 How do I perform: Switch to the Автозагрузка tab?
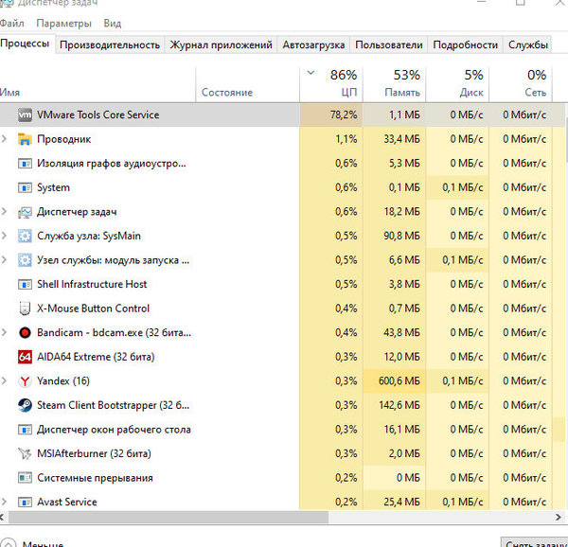[x=313, y=44]
